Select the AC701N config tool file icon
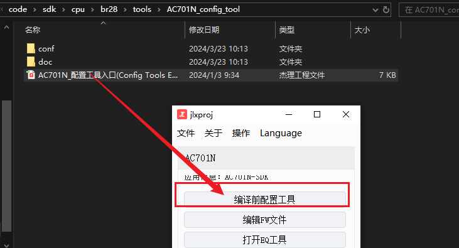Viewport: 459px width, 248px height. [x=31, y=75]
